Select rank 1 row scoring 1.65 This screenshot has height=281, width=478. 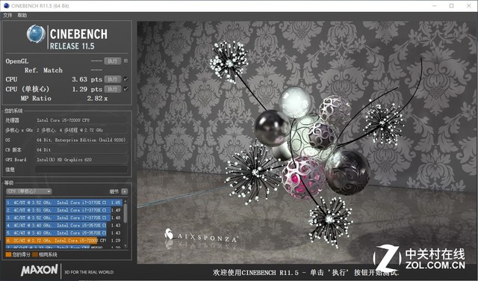64,203
